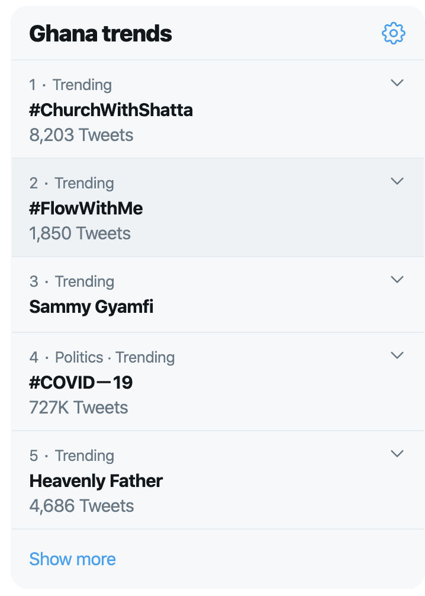Open the #ChurchWithShatta trending hashtag
Screen dimensions: 425x596
click(111, 110)
